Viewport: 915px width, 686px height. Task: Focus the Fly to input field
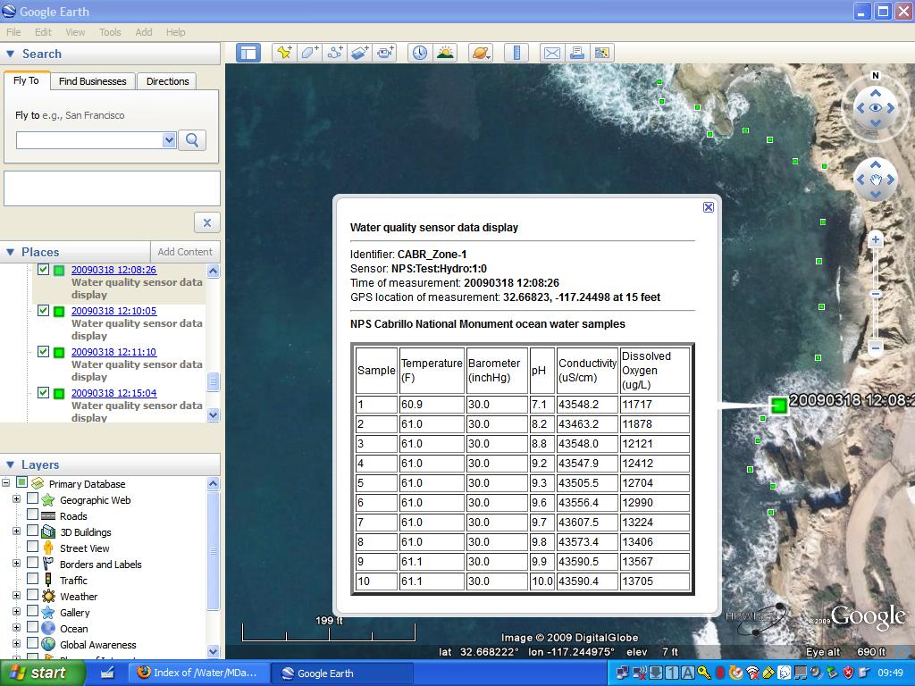[x=89, y=140]
